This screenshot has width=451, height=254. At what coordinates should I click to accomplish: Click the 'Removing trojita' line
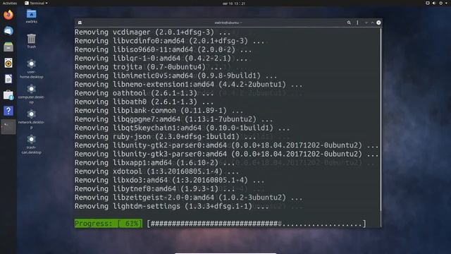(149, 67)
